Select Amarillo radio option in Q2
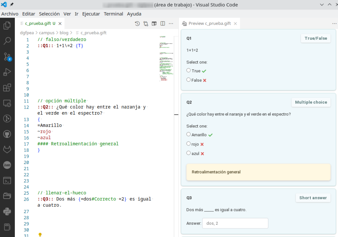Screen dimensions: 338x237 click(x=188, y=134)
